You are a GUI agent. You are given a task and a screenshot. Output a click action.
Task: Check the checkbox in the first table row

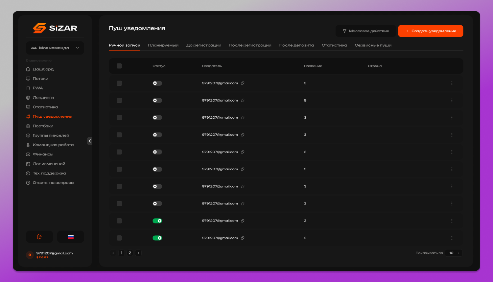point(119,83)
